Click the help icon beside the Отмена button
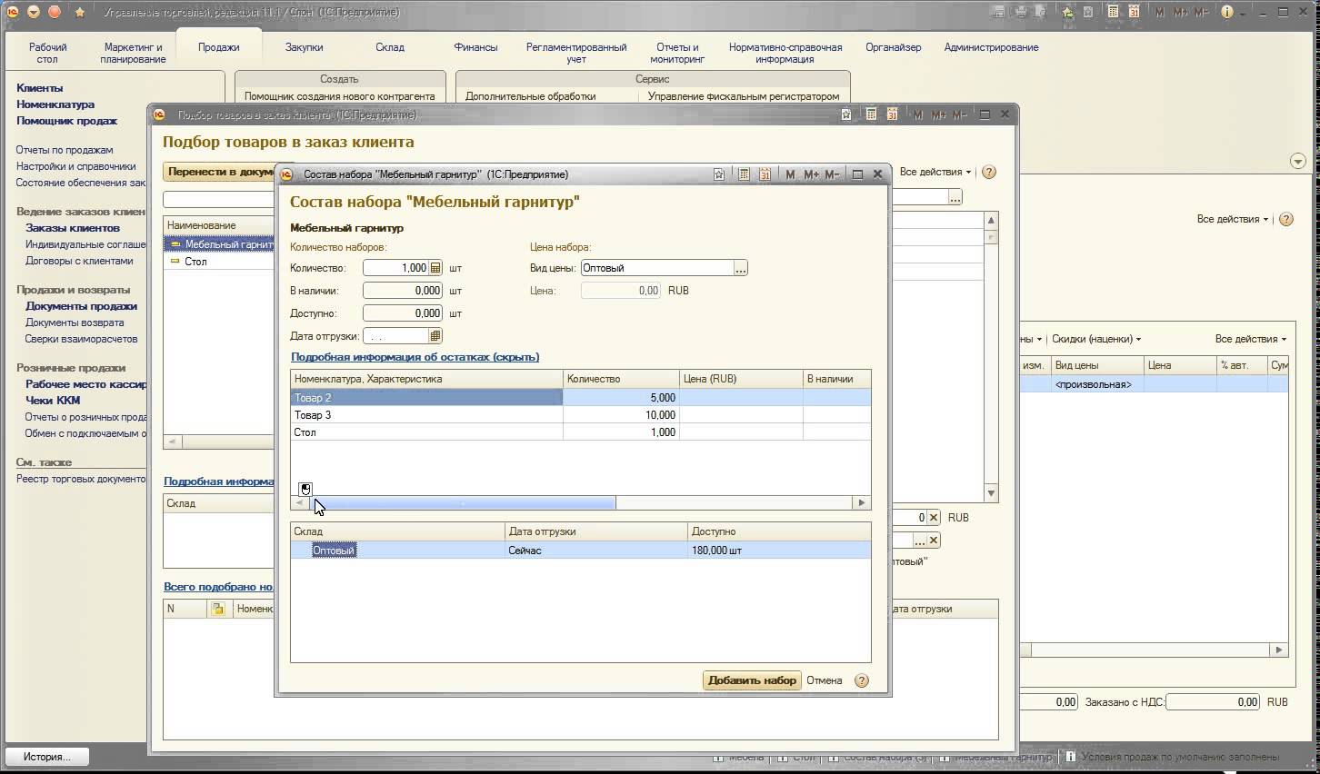Image resolution: width=1320 pixels, height=774 pixels. click(x=862, y=680)
